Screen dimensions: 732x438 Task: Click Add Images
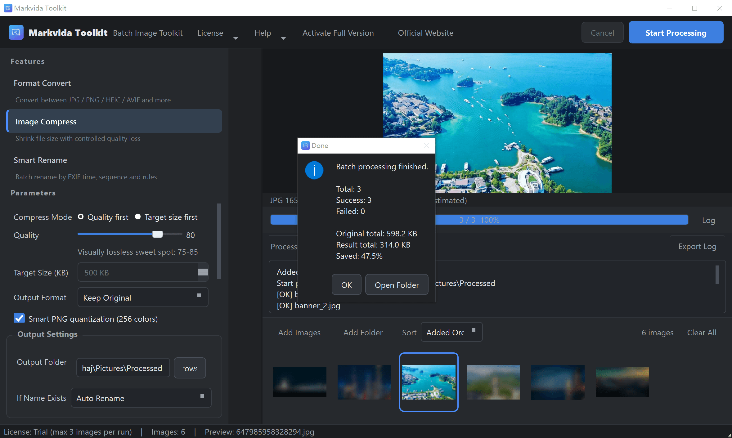click(299, 332)
